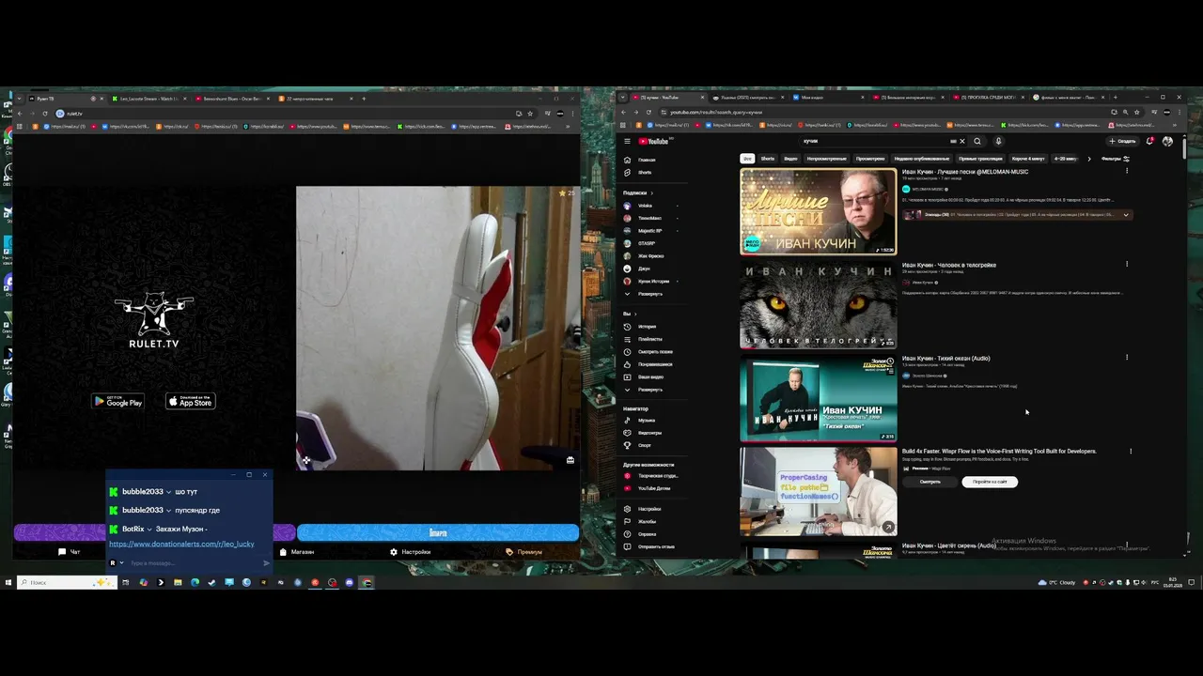The image size is (1203, 676).
Task: Open Магазин tab on Rulet.tv
Action: pos(296,552)
